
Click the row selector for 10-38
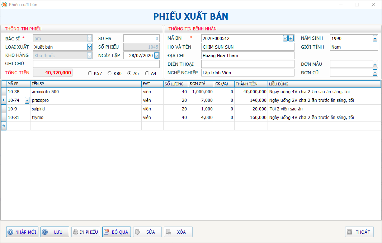pos(4,92)
